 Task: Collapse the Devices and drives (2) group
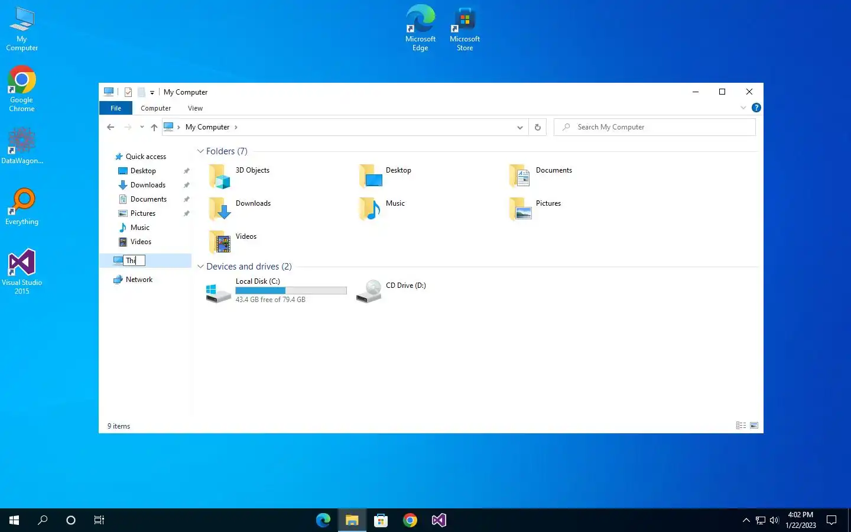tap(200, 267)
